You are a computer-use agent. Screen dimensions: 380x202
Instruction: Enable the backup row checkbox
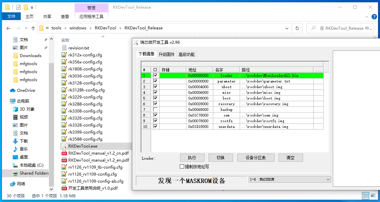(155, 110)
